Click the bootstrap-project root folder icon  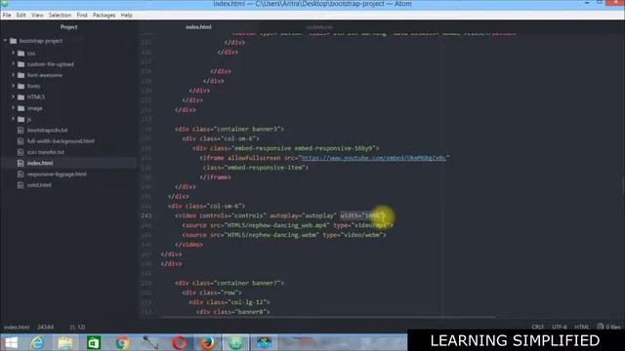coord(13,41)
